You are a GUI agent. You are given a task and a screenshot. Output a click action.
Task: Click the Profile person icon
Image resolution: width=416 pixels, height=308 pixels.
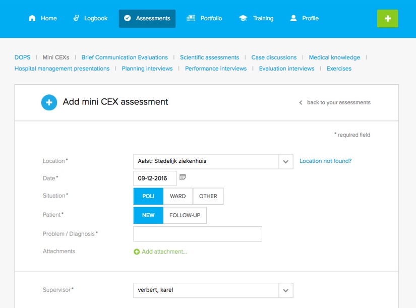tap(293, 18)
